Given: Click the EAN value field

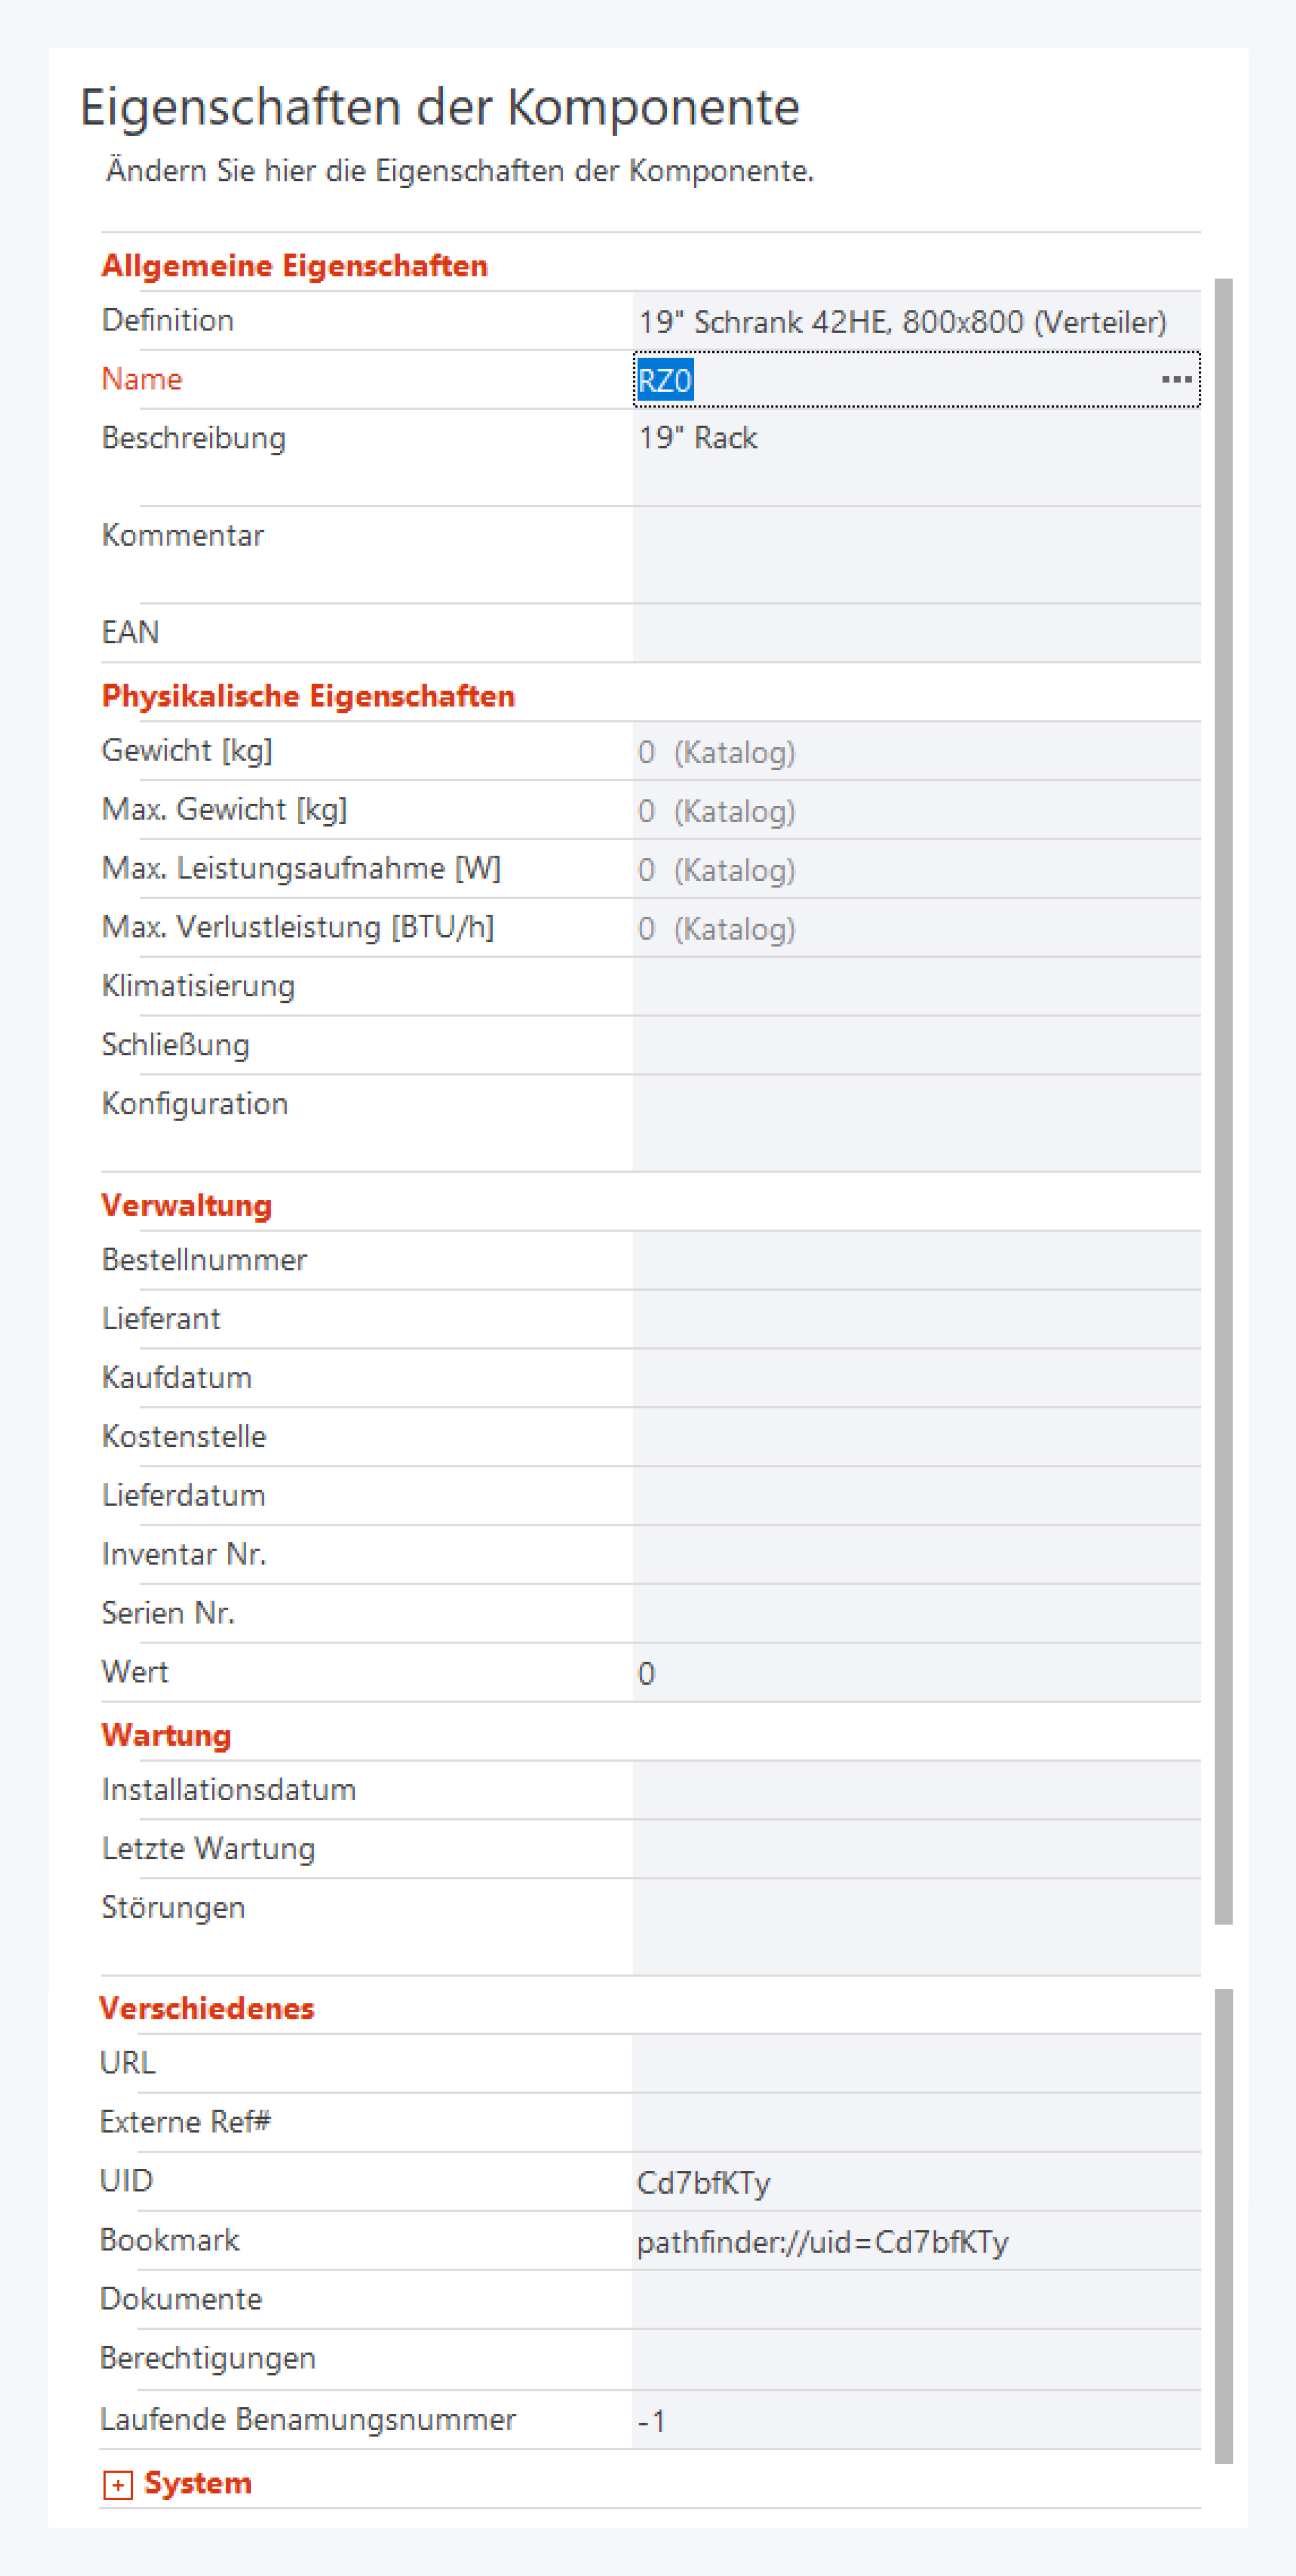Looking at the screenshot, I should [x=915, y=633].
